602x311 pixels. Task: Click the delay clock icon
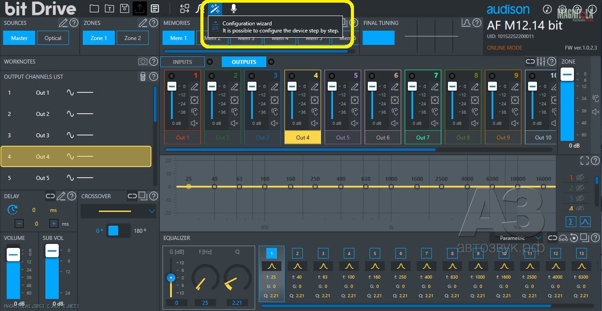click(13, 210)
